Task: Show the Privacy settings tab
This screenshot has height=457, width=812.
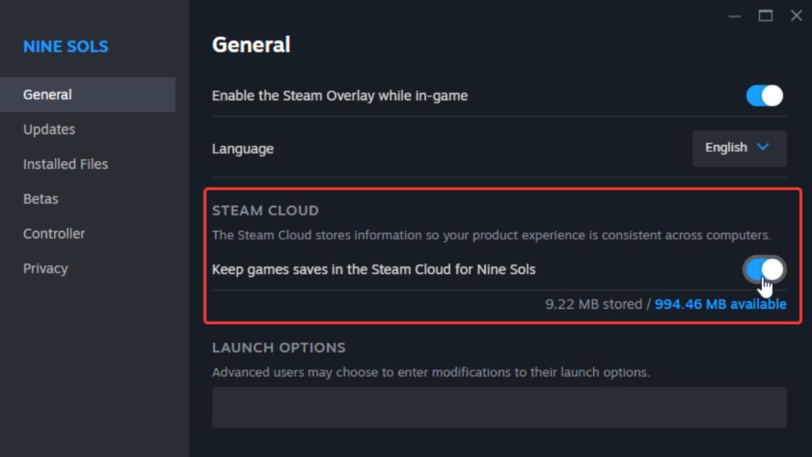Action: point(45,268)
